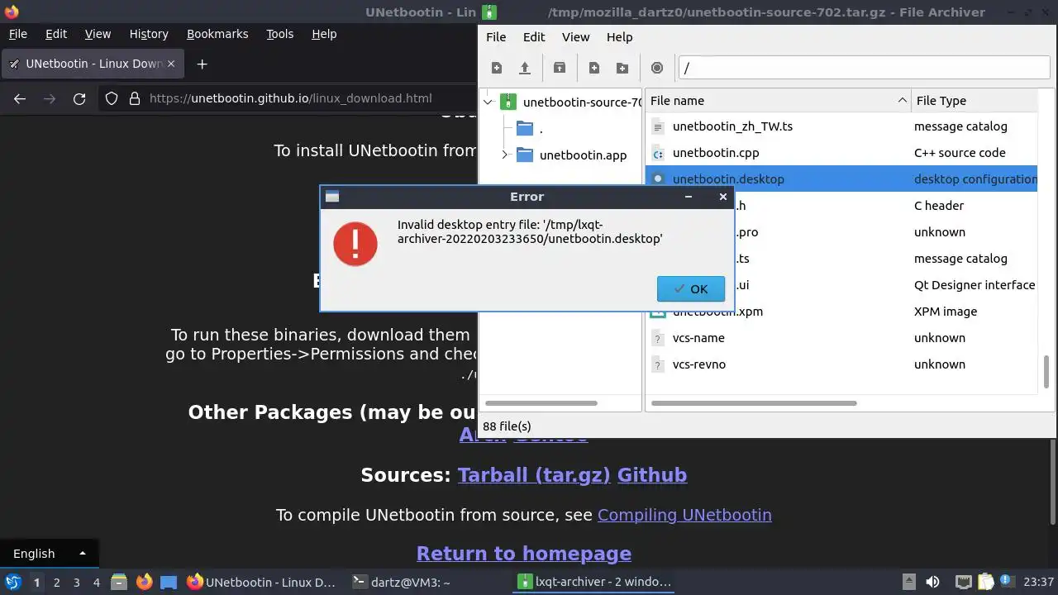
Task: Select the vcs-revno file row
Action: click(841, 364)
